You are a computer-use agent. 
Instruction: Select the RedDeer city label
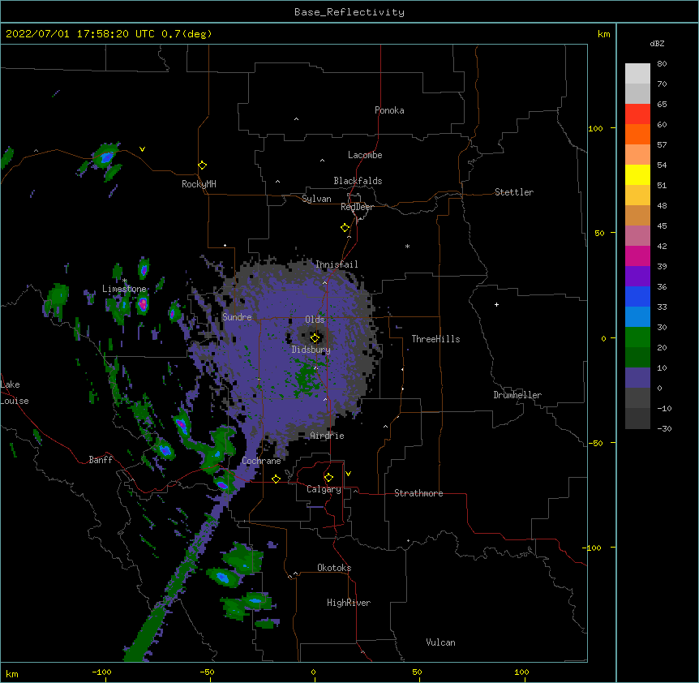(357, 207)
